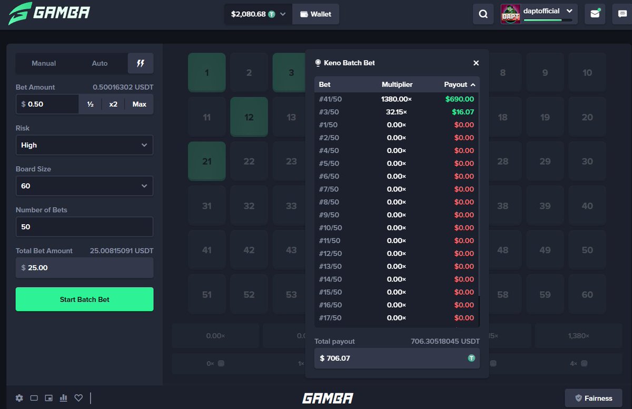The width and height of the screenshot is (632, 409).
Task: Open the Board Size dropdown showing 60
Action: pos(84,186)
